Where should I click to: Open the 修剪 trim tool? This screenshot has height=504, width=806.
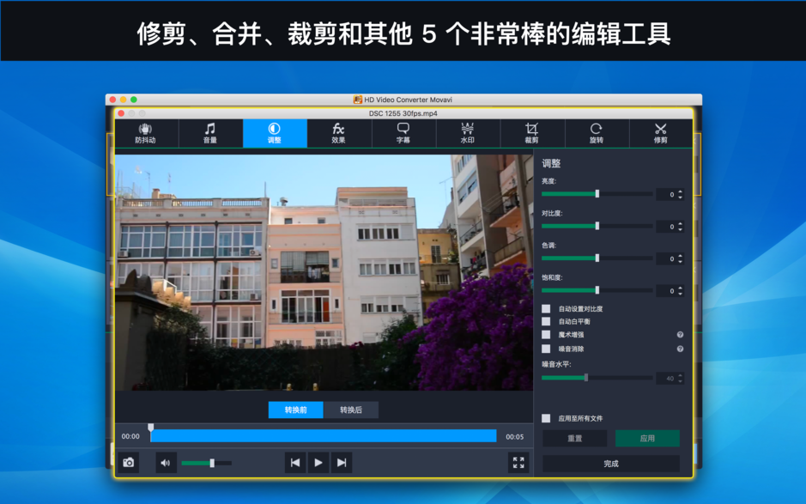coord(660,133)
